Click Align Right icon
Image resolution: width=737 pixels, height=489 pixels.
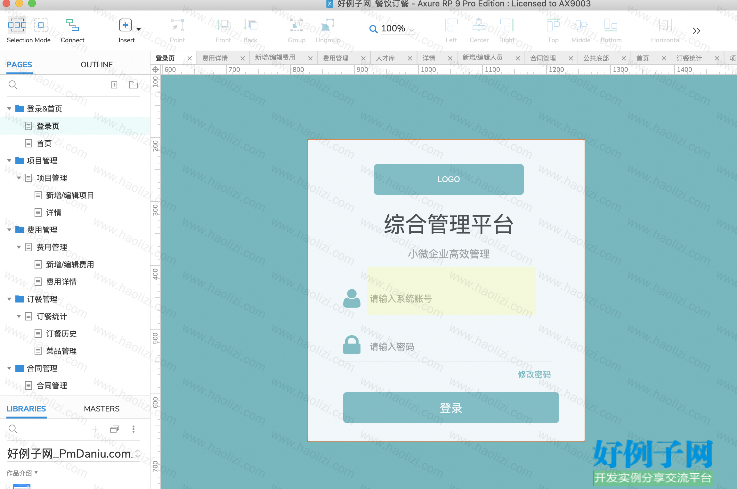(x=507, y=25)
